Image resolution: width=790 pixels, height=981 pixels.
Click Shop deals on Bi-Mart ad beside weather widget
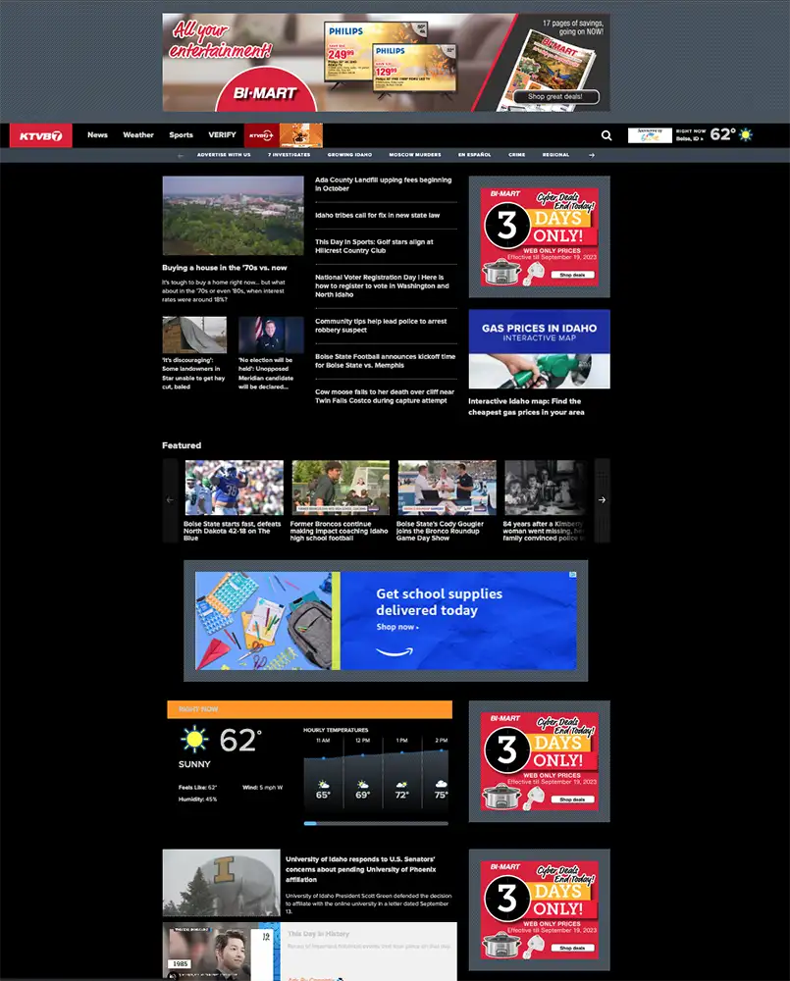click(572, 800)
